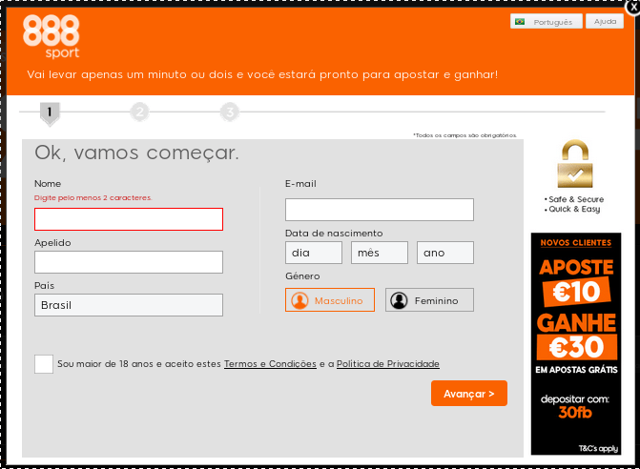Click 'Todos os campos são obrigatórios' note
The height and width of the screenshot is (469, 640).
click(465, 135)
